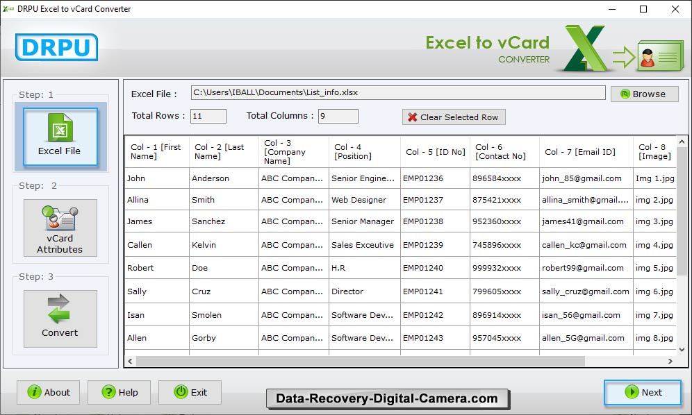Click the Doe last name cell
The width and height of the screenshot is (692, 415).
[224, 268]
